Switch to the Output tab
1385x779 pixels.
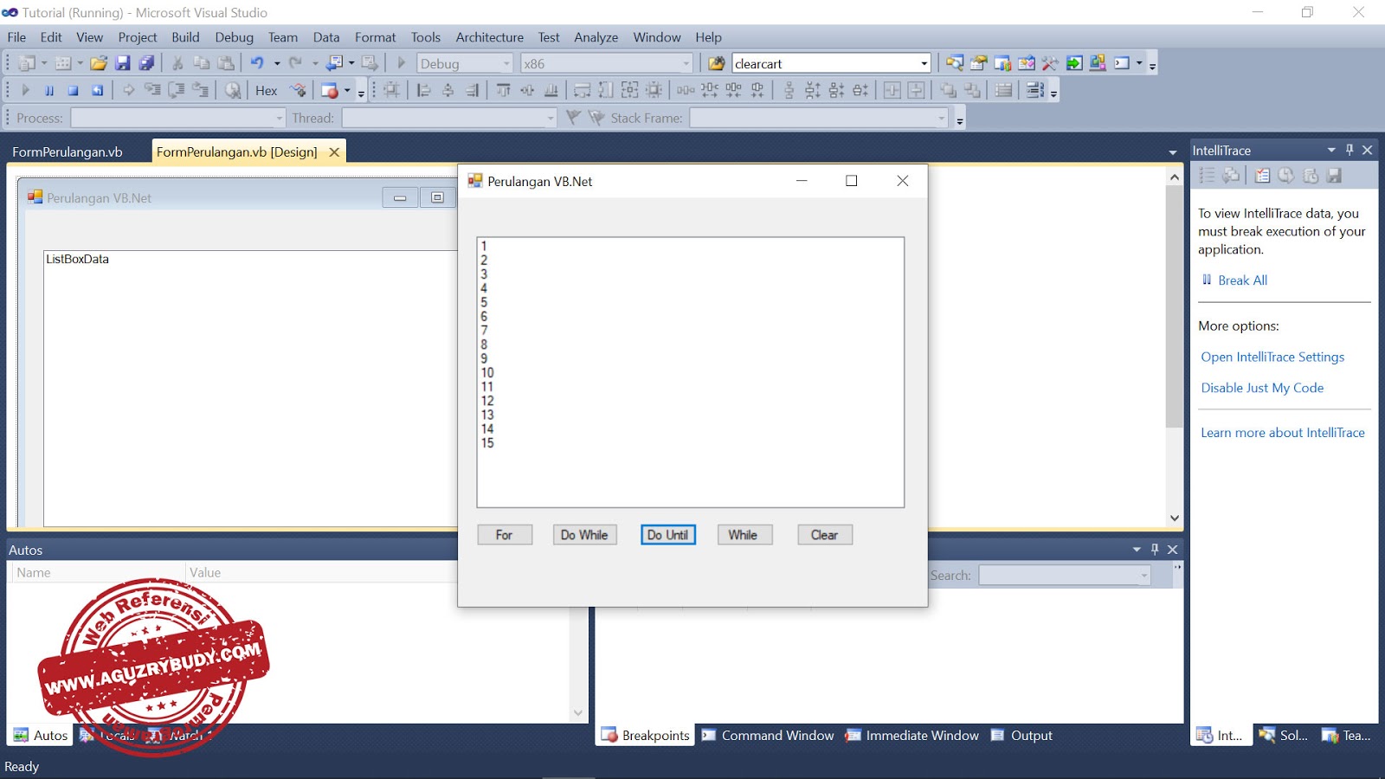click(1022, 736)
